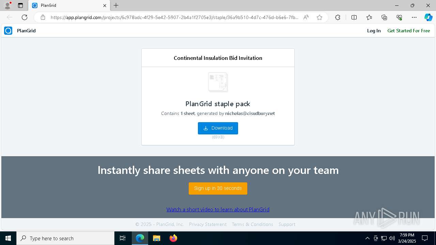
Task: Click the address bar URL
Action: point(174,17)
